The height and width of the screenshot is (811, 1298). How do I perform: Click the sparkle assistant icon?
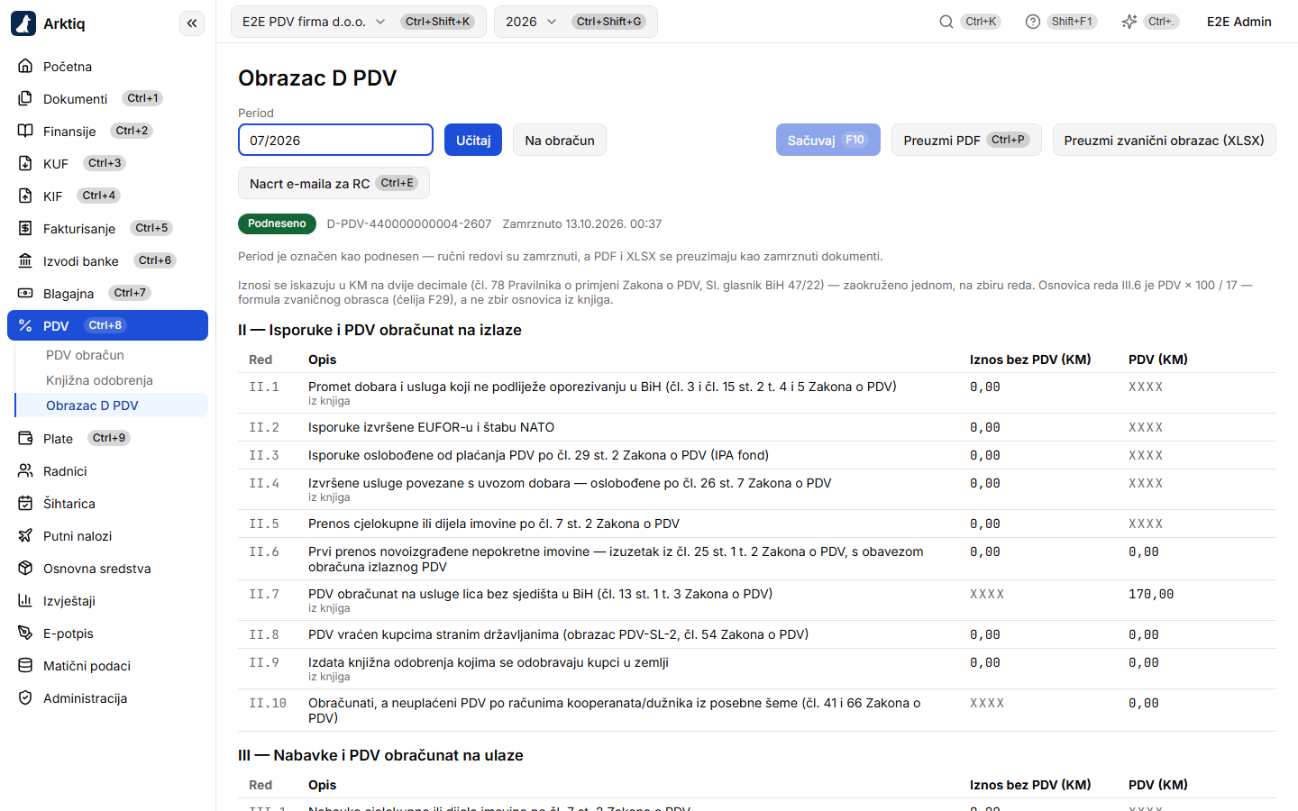(1129, 22)
